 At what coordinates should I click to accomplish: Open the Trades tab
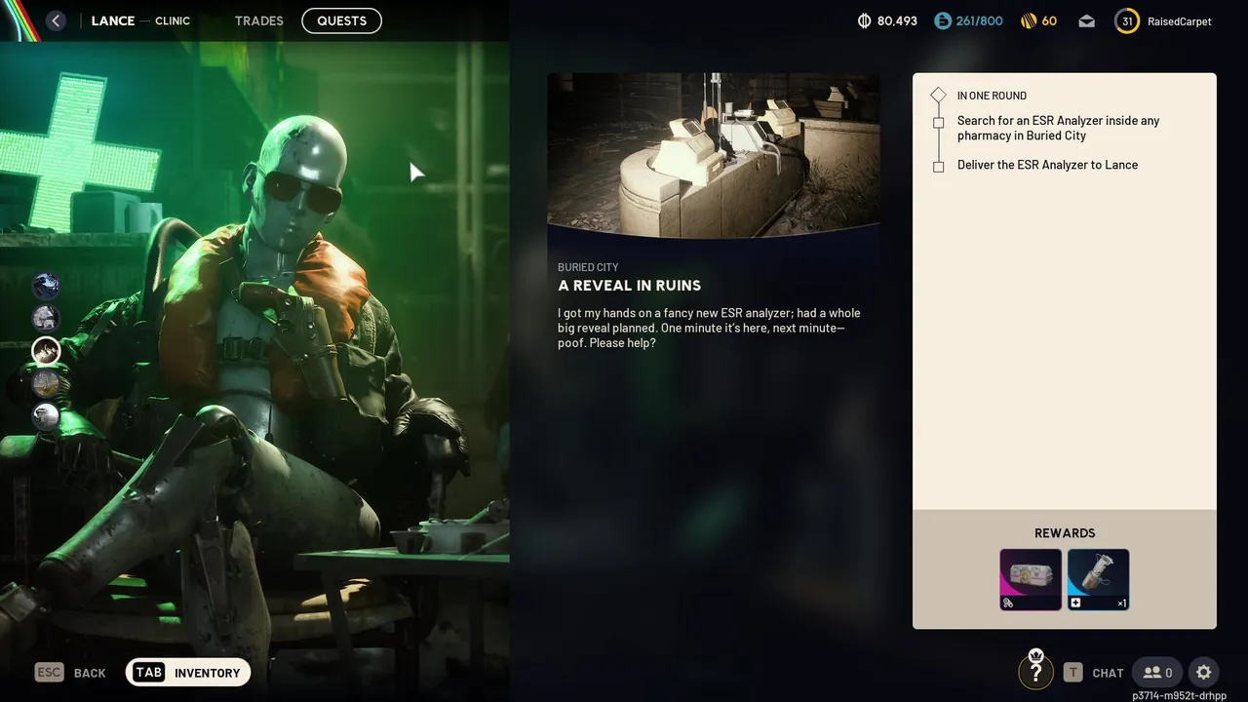tap(259, 20)
